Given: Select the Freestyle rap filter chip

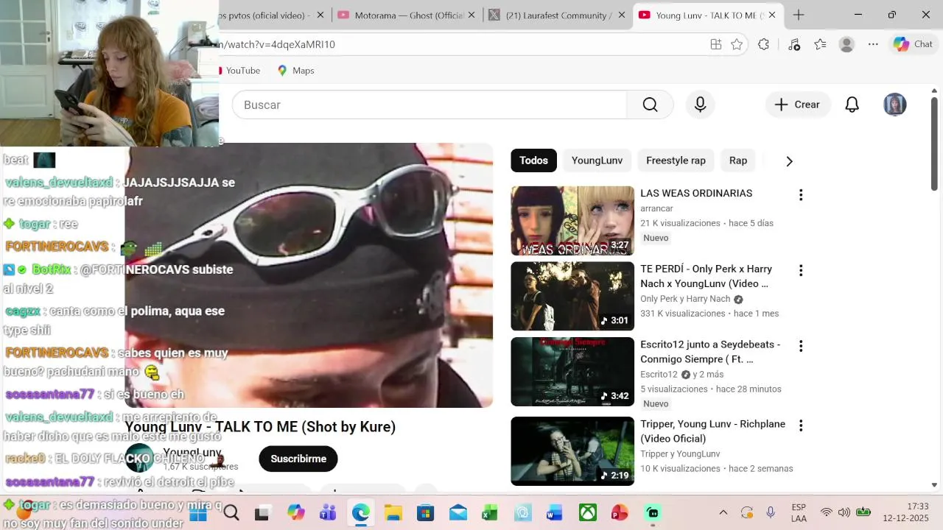Looking at the screenshot, I should (x=676, y=160).
